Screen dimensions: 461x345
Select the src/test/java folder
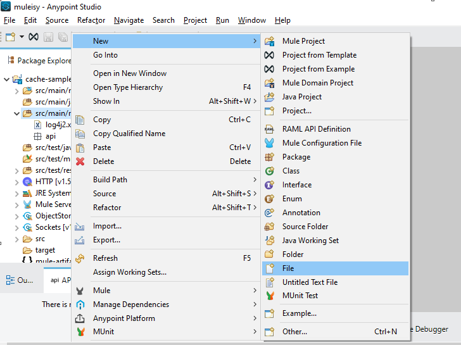47,148
